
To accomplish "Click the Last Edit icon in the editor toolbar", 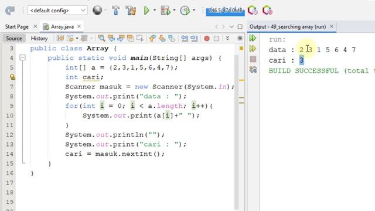I will click(x=60, y=38).
